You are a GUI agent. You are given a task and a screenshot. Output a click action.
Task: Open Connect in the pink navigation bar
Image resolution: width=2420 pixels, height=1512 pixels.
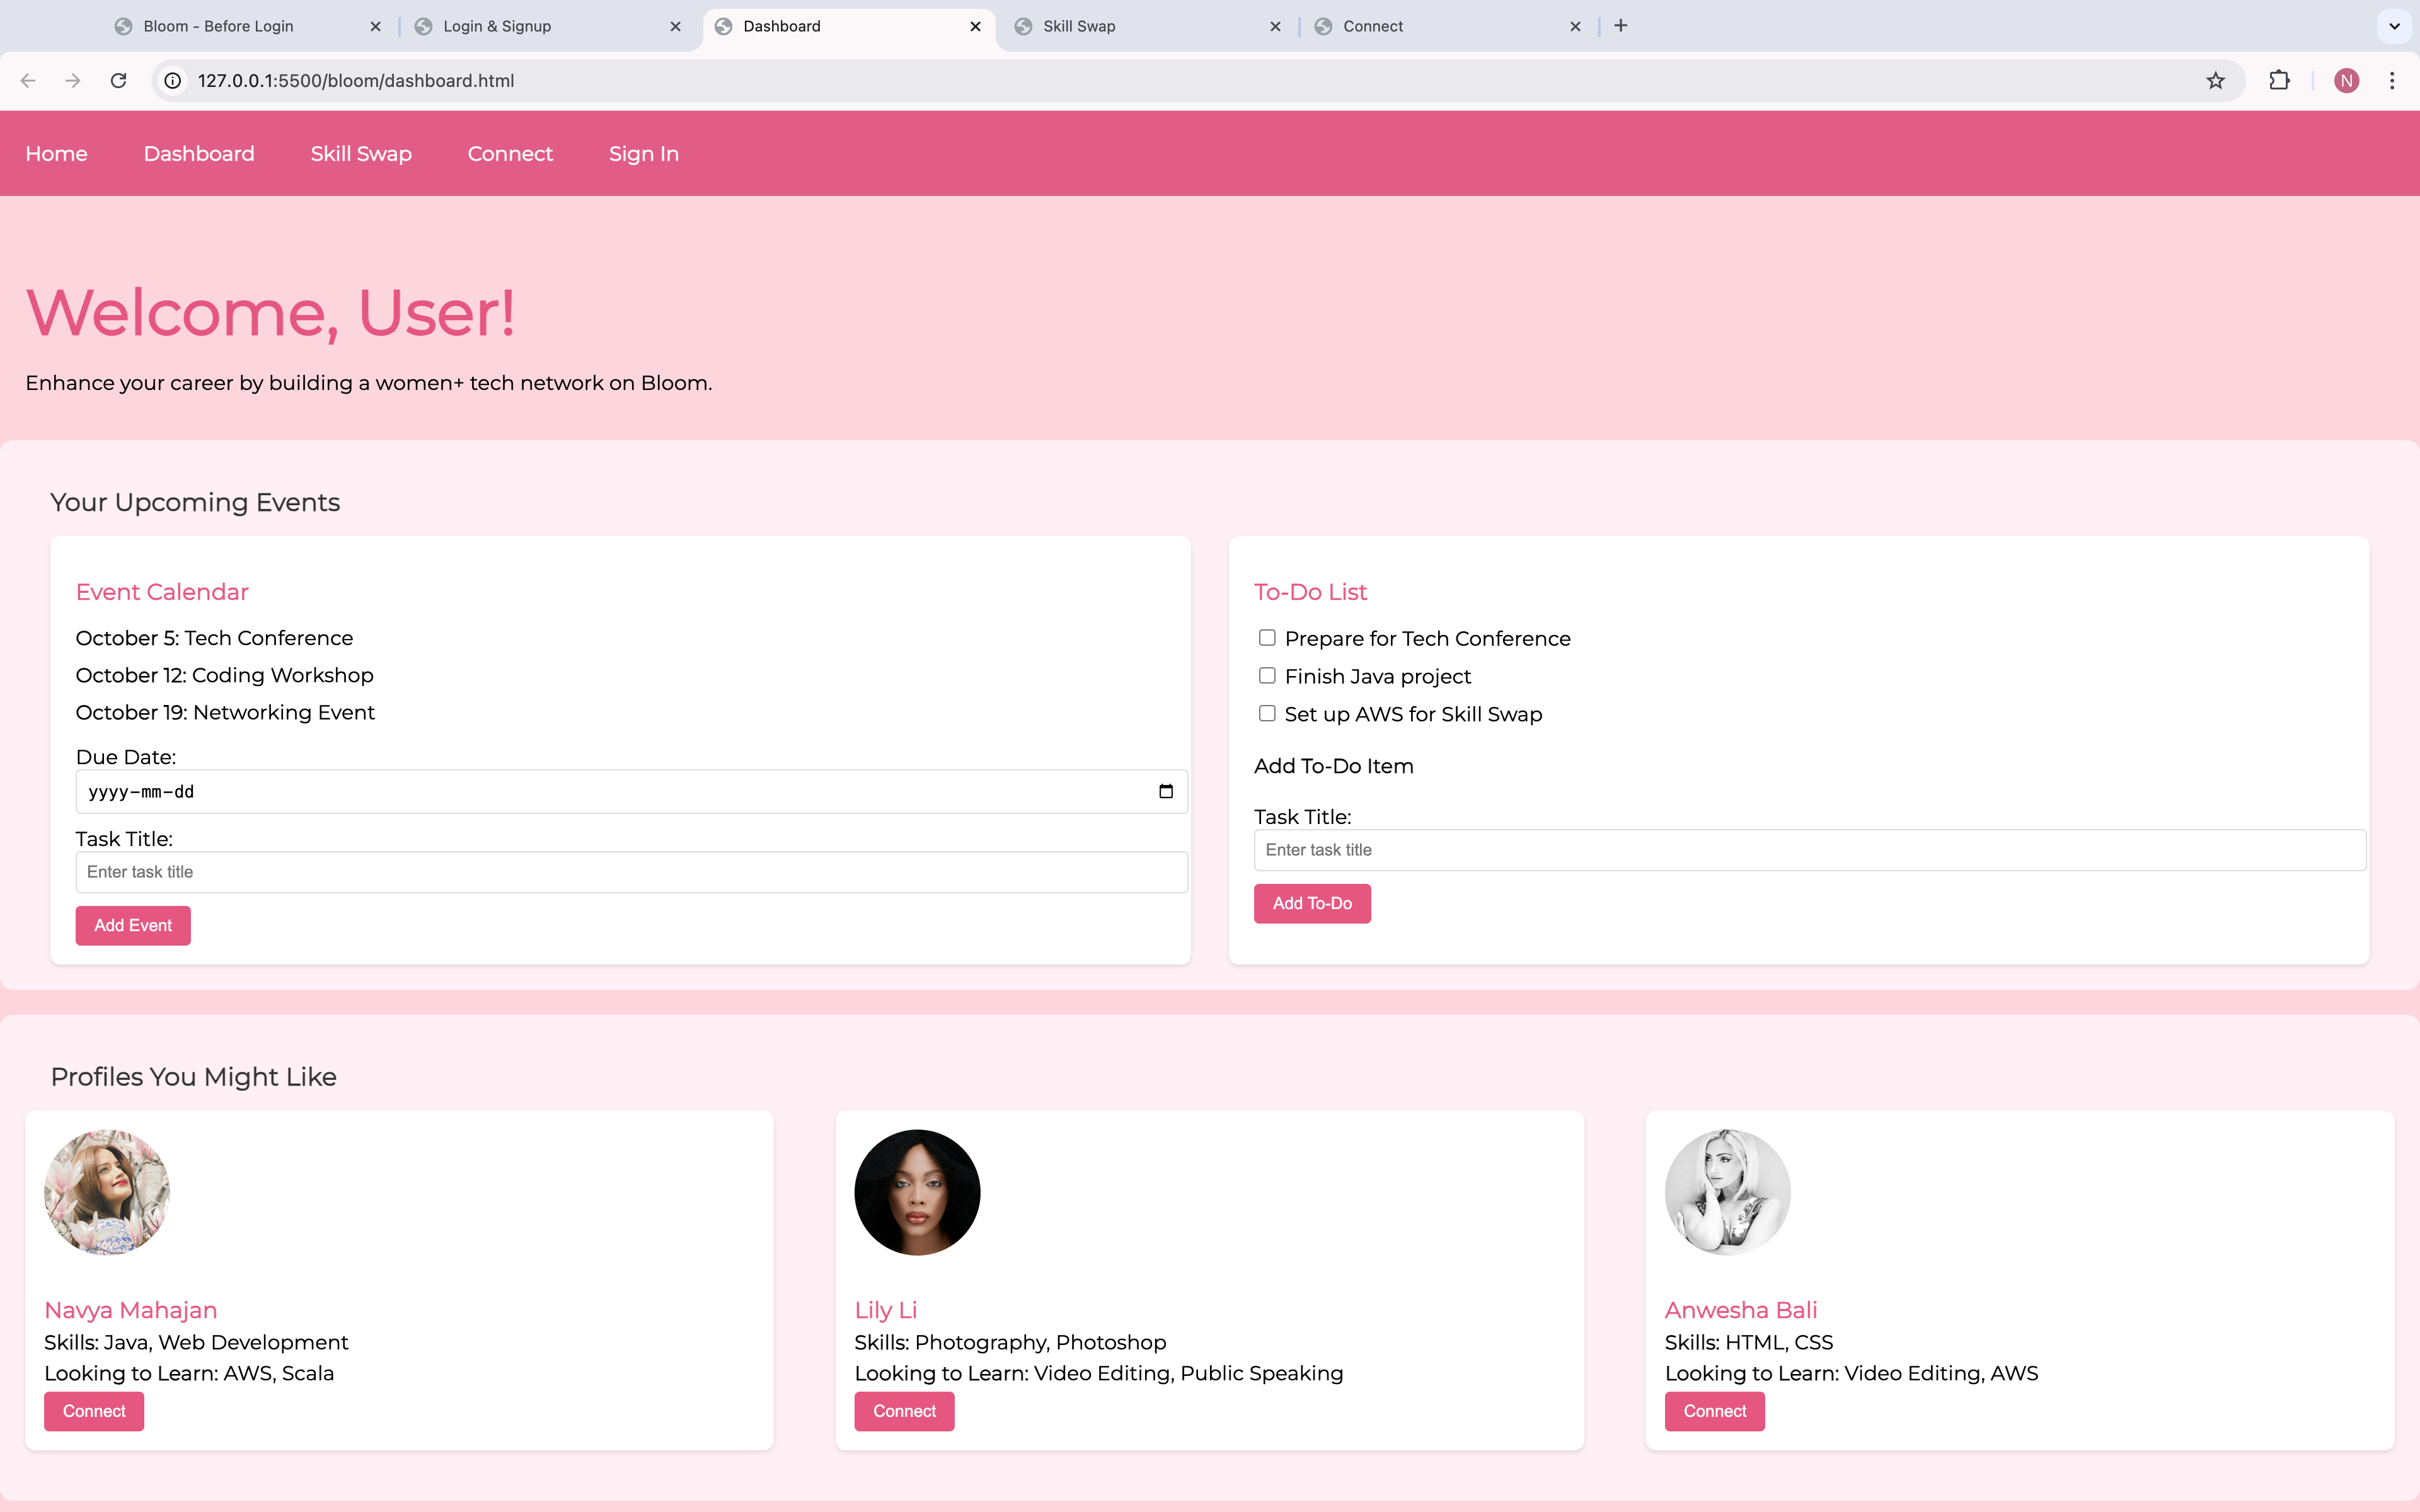tap(510, 154)
